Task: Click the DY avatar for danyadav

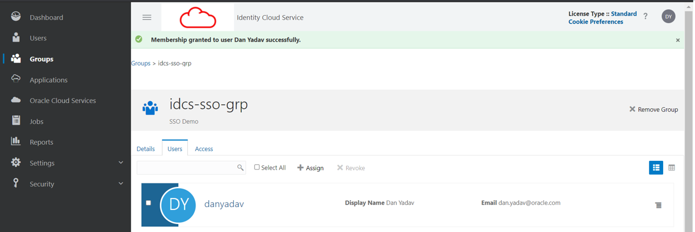Action: click(178, 205)
